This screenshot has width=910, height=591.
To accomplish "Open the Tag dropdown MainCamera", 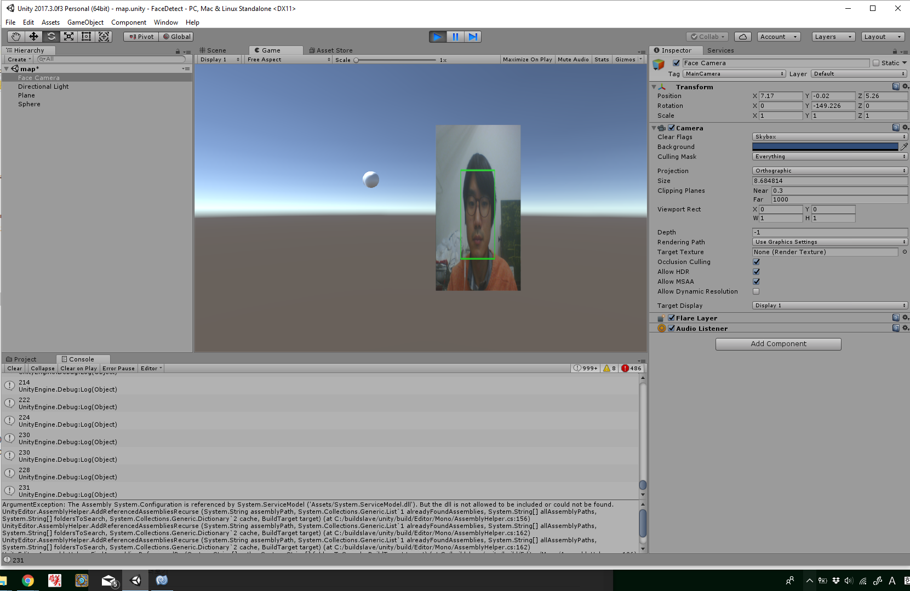I will (734, 73).
